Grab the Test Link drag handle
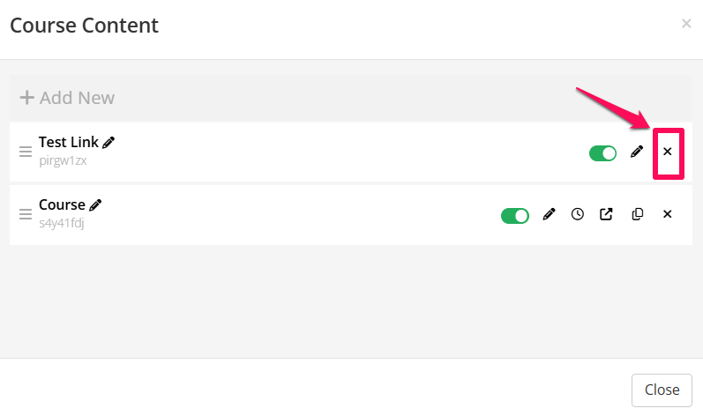The height and width of the screenshot is (416, 703). (x=26, y=152)
